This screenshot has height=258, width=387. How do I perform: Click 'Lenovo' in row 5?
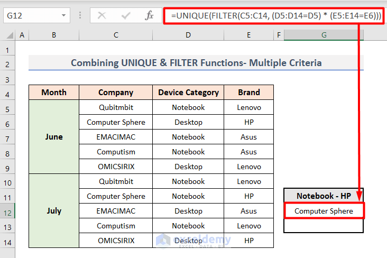pyautogui.click(x=249, y=107)
